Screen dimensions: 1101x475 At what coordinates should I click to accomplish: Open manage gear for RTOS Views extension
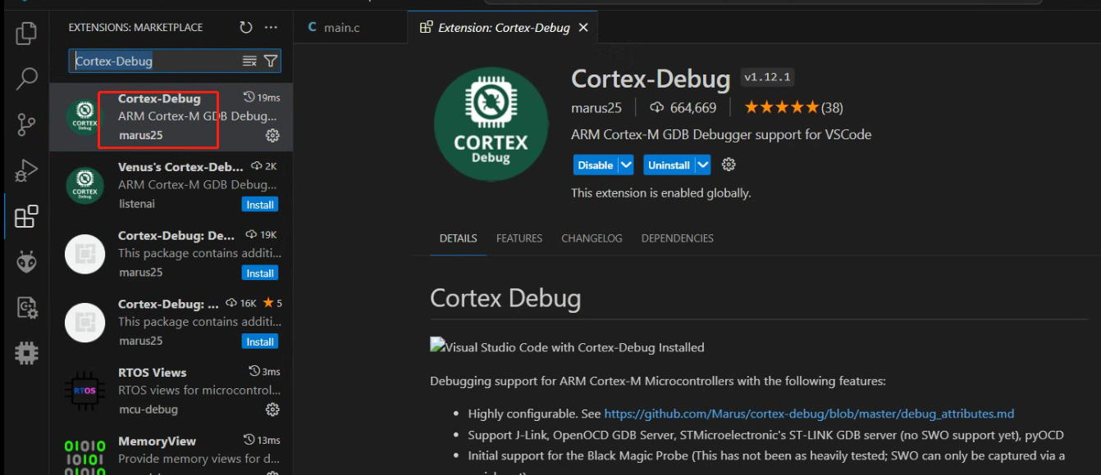point(272,409)
